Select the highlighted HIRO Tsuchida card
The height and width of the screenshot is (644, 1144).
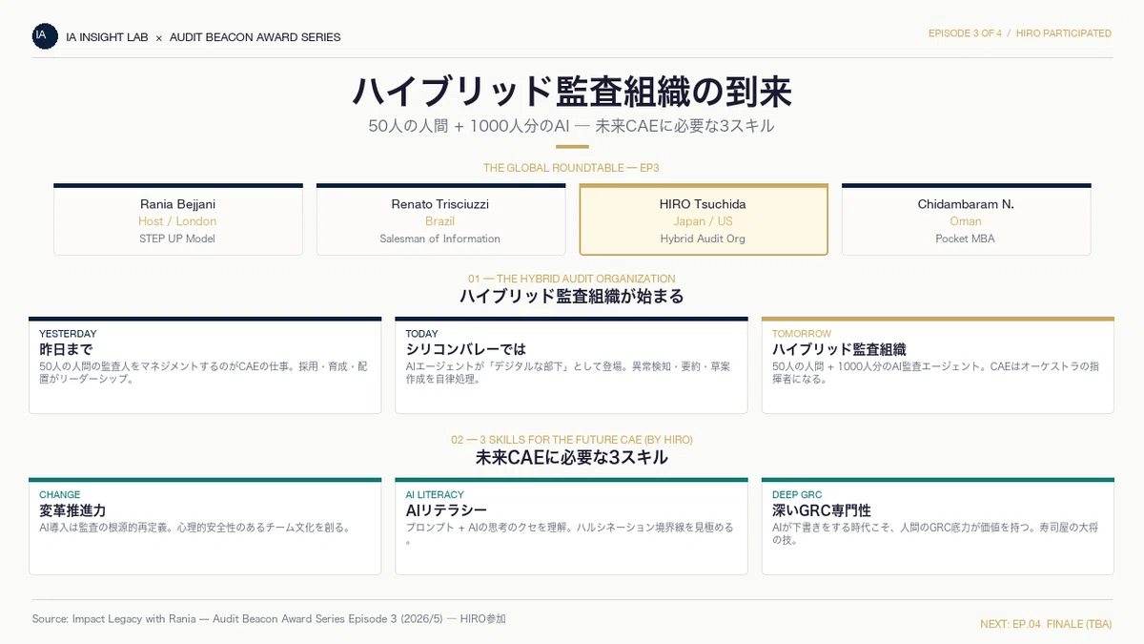click(x=704, y=219)
